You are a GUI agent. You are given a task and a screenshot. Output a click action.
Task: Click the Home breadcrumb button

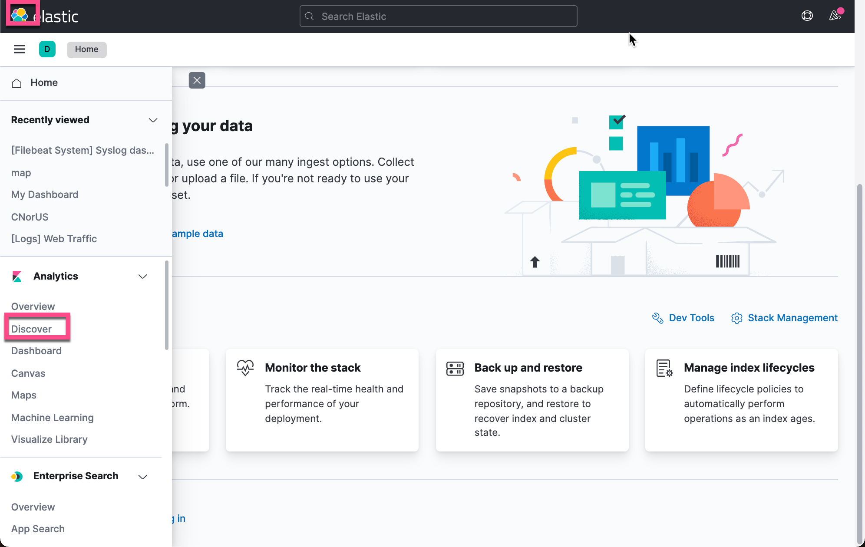pos(86,49)
